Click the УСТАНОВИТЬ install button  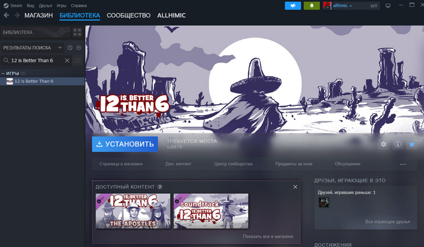tap(125, 144)
